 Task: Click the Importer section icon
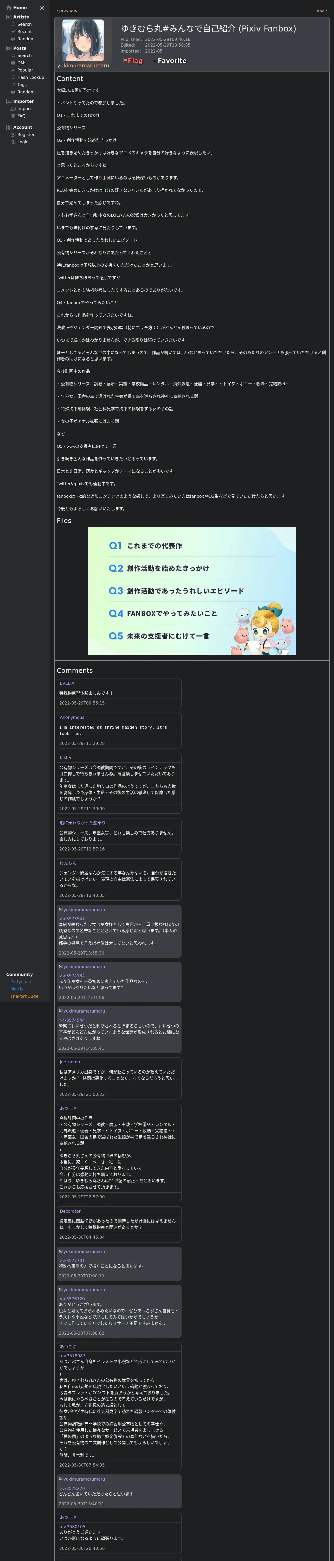[x=9, y=102]
